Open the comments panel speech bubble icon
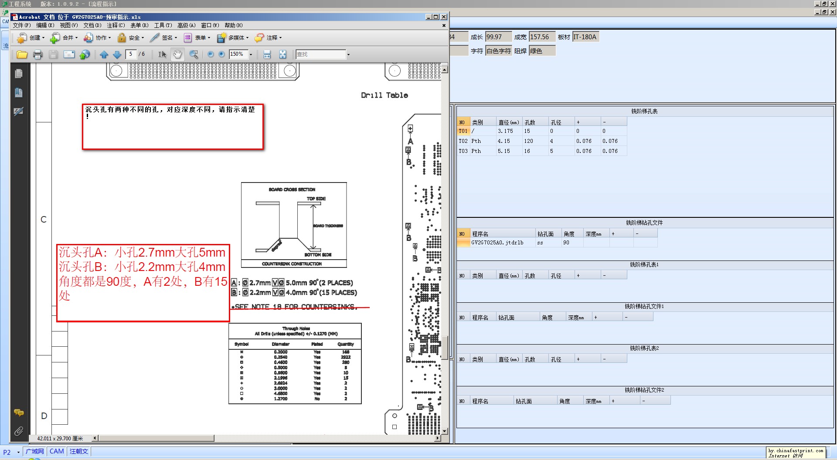 pyautogui.click(x=18, y=413)
